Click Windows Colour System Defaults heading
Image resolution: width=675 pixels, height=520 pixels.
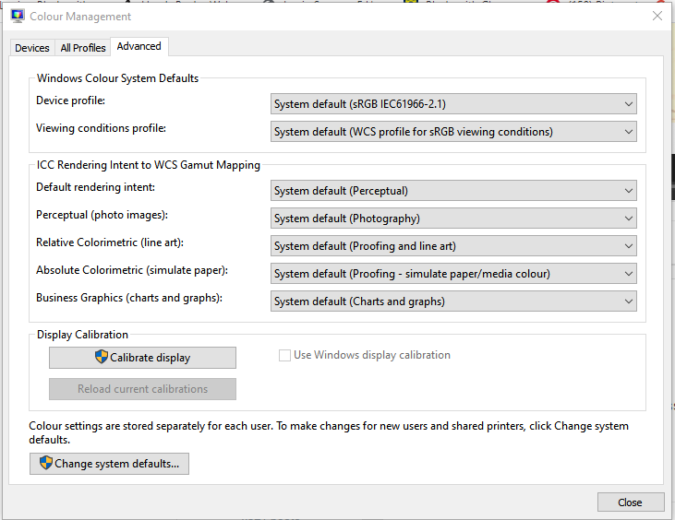point(117,78)
